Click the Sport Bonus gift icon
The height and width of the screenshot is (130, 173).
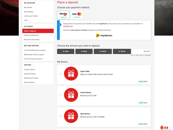coord(71,116)
